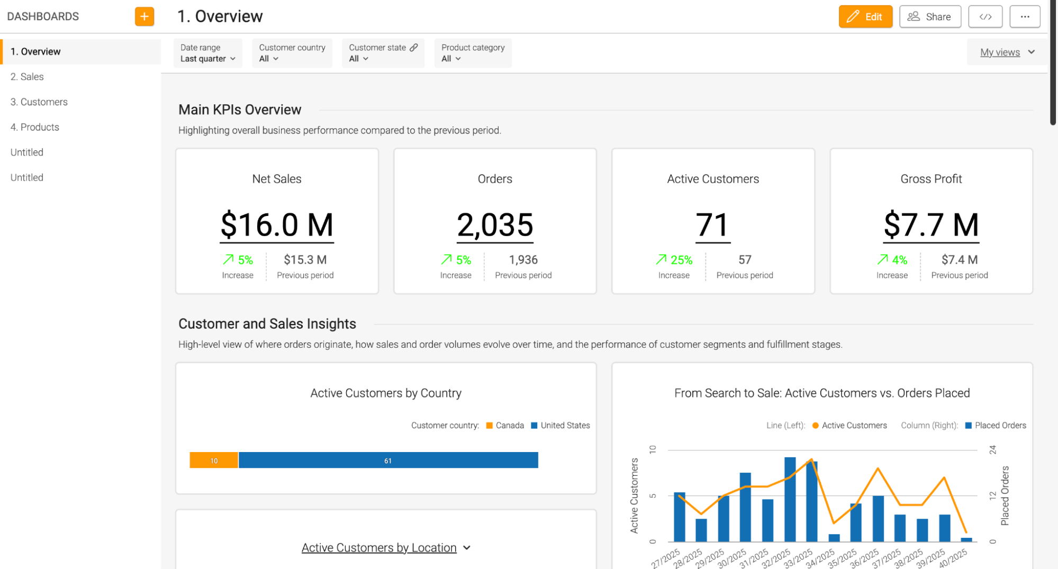The height and width of the screenshot is (569, 1058).
Task: Click the Share button
Action: point(930,16)
